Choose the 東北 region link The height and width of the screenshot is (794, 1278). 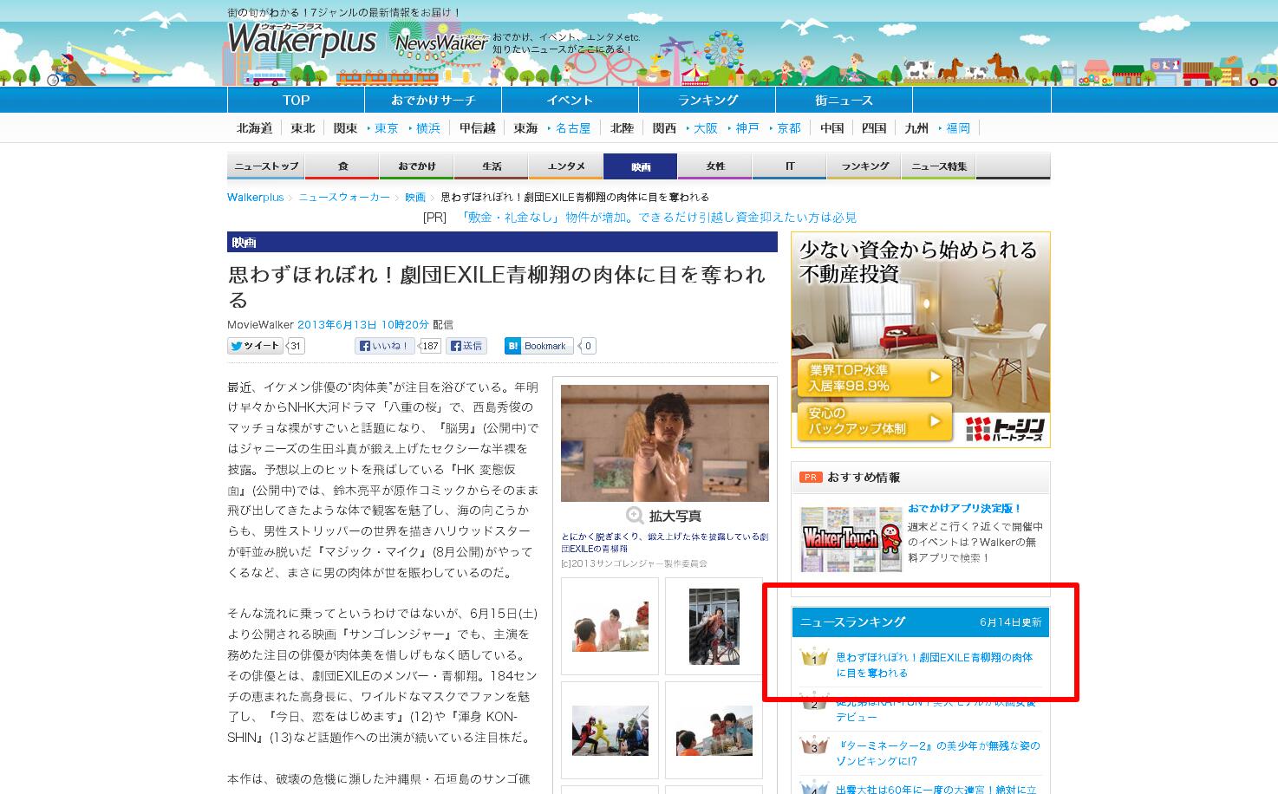coord(303,127)
